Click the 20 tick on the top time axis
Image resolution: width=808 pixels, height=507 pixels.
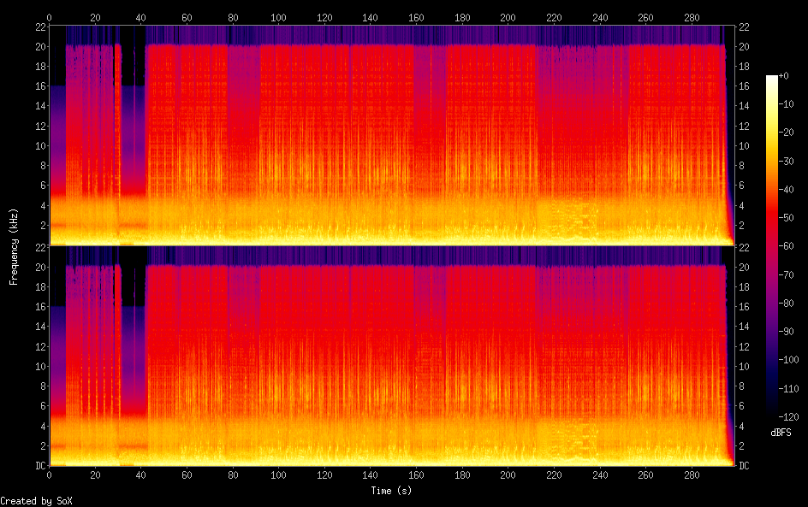(95, 17)
